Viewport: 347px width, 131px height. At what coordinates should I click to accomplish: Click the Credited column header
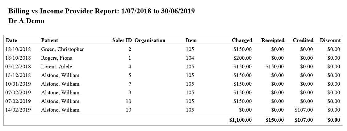pos(303,40)
